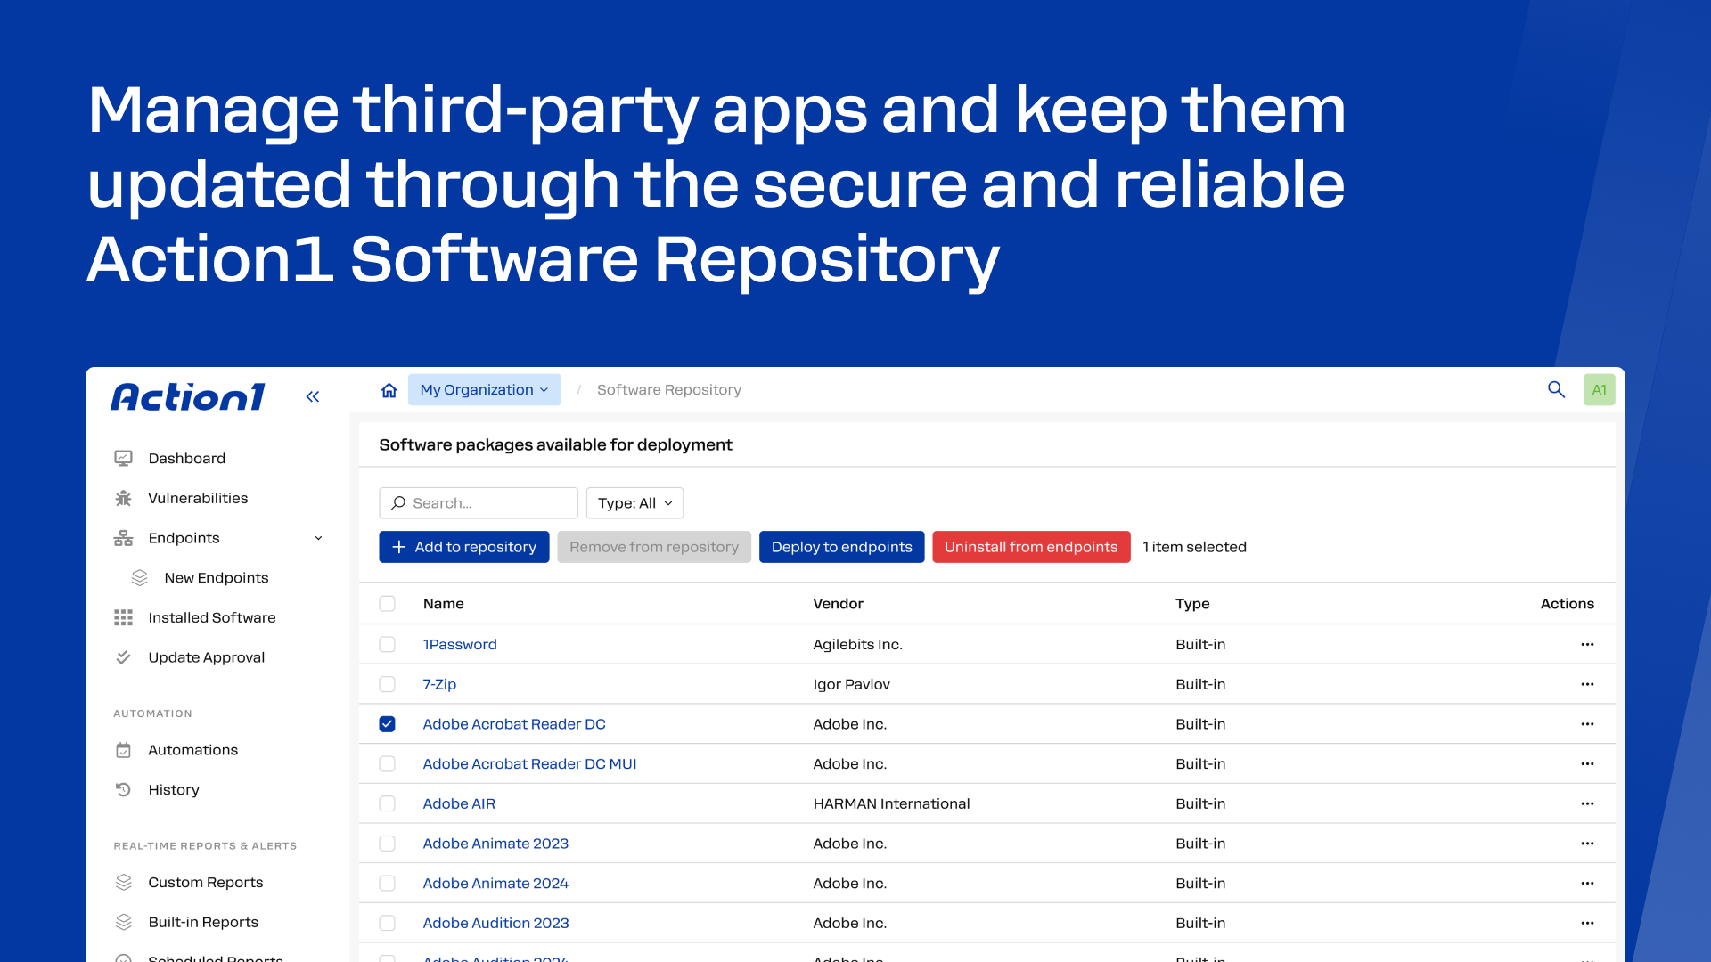Open actions menu for 7-Zip row

click(x=1587, y=684)
